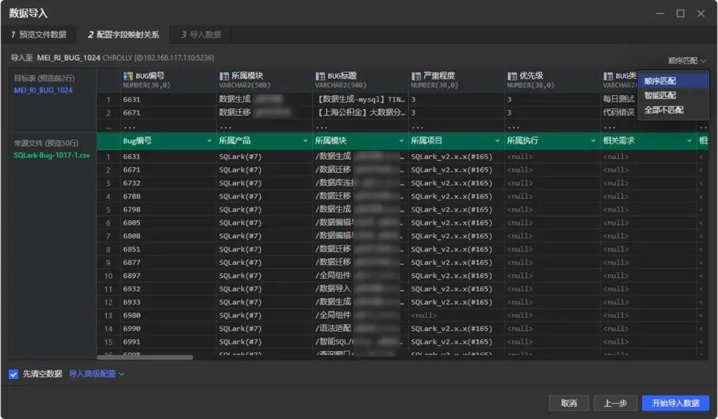Click target preview cell 6631
Viewport: 718px width, 419px height.
pyautogui.click(x=168, y=99)
